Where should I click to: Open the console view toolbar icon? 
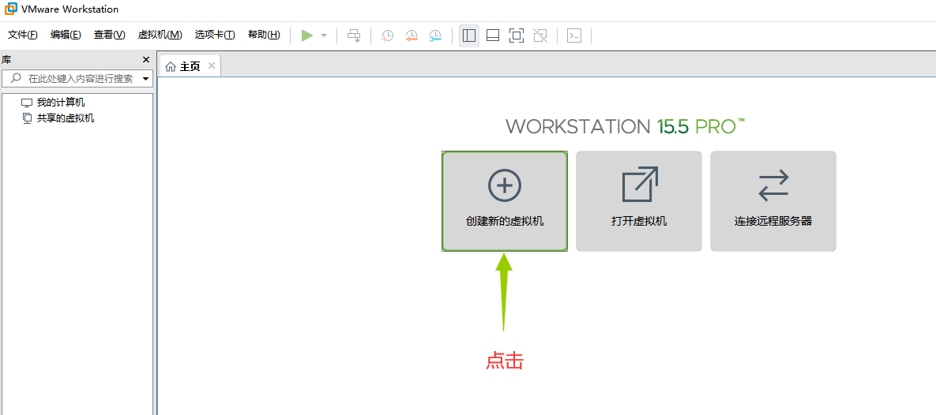[574, 36]
